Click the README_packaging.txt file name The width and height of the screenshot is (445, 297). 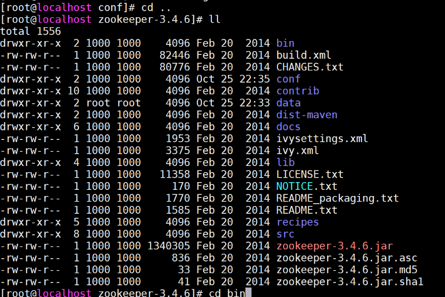pos(338,198)
